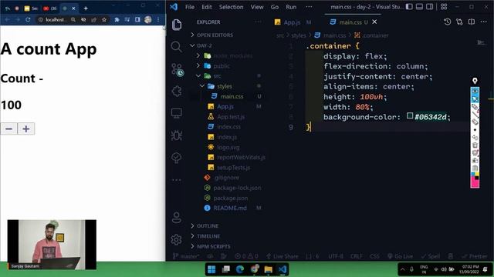
Task: Toggle Prettier in status bar
Action: [x=474, y=256]
